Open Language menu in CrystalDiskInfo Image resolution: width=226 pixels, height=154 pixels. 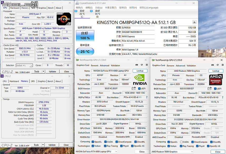149,8
